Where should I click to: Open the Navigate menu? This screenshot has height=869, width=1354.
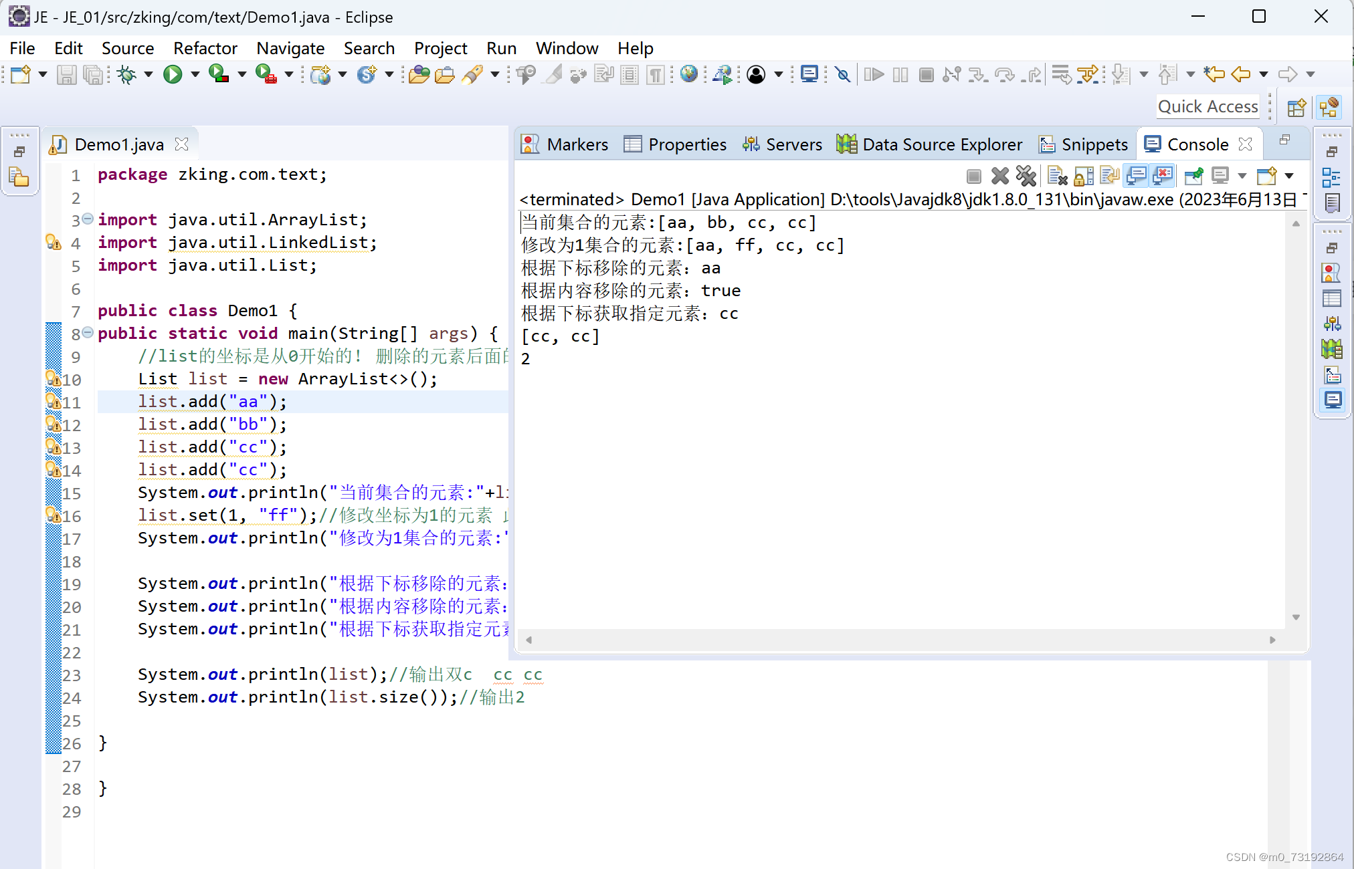point(290,48)
